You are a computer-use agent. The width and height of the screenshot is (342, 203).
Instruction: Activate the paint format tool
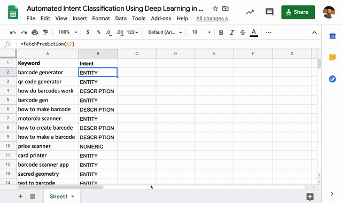[x=45, y=33]
